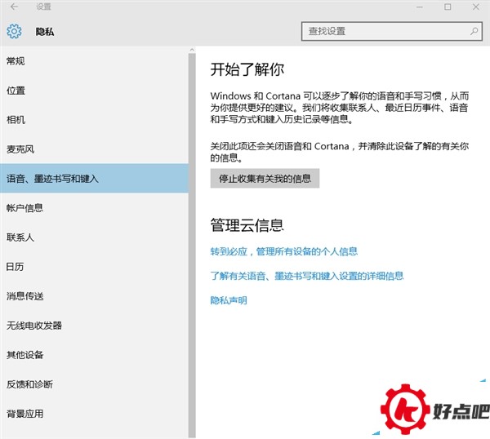490x439 pixels.
Task: Close the Settings window
Action: (x=476, y=7)
